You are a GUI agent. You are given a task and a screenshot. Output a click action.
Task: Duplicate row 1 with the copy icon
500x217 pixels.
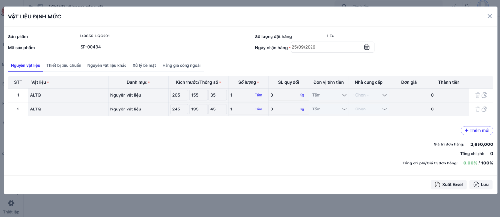click(484, 95)
